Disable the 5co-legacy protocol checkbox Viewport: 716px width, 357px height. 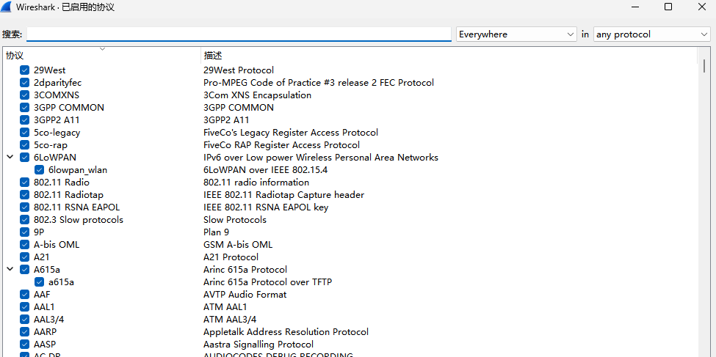coord(25,133)
